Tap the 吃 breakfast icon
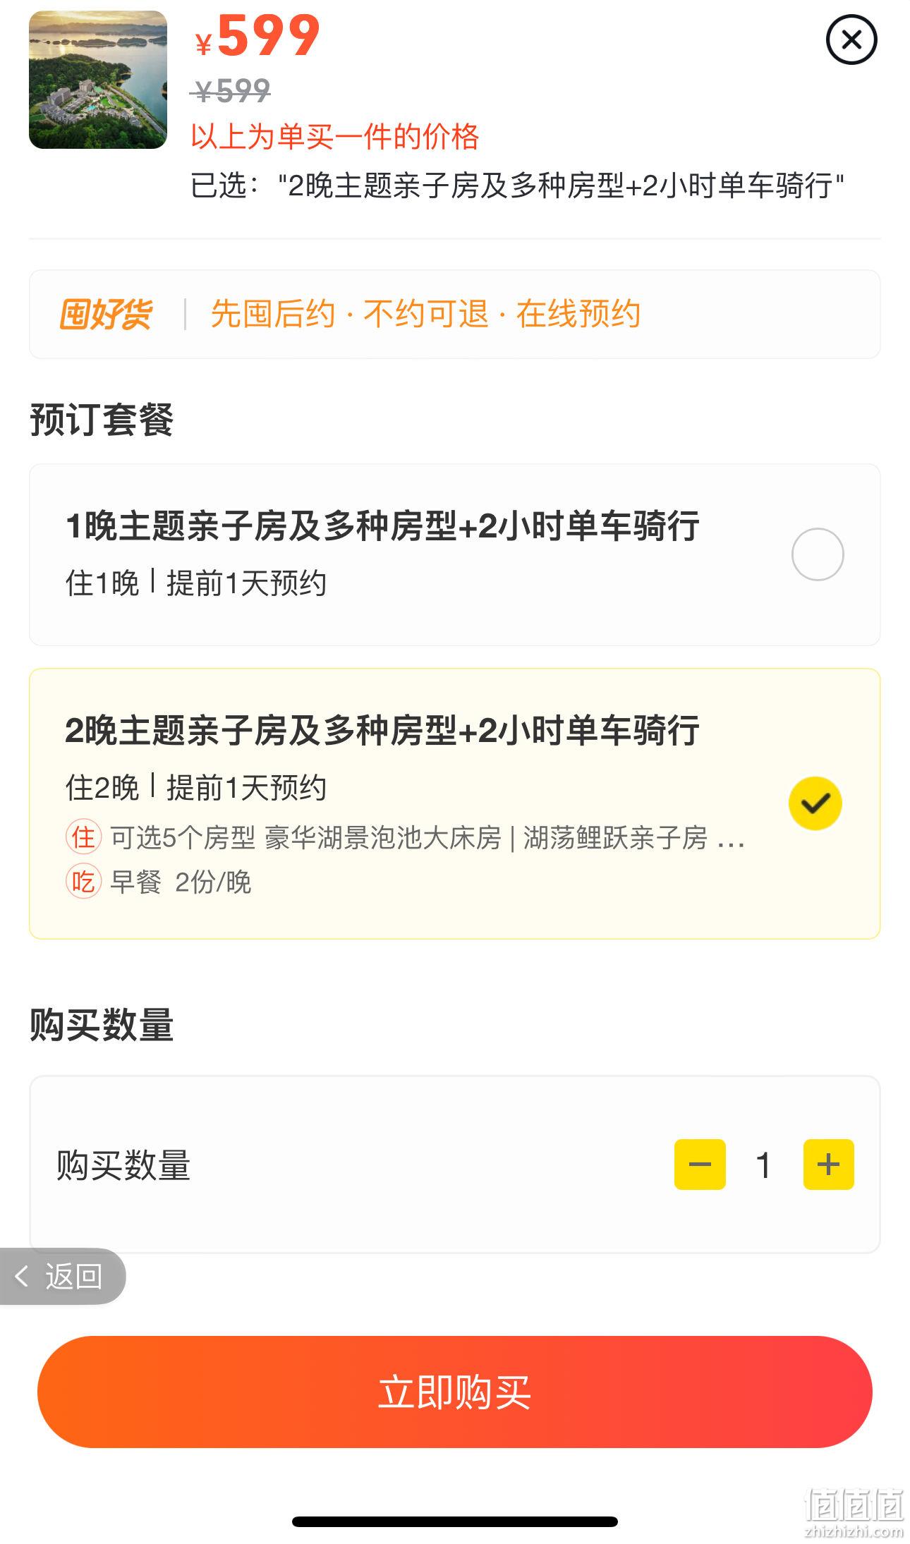The width and height of the screenshot is (910, 1544). [83, 882]
